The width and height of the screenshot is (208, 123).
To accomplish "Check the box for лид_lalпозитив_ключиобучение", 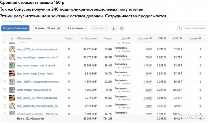I will (x=4, y=106).
